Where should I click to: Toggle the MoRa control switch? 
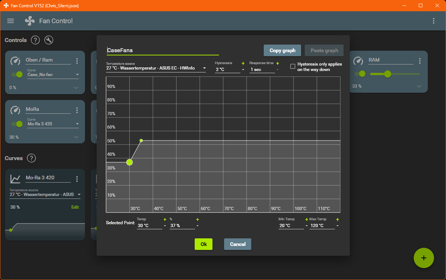17,124
